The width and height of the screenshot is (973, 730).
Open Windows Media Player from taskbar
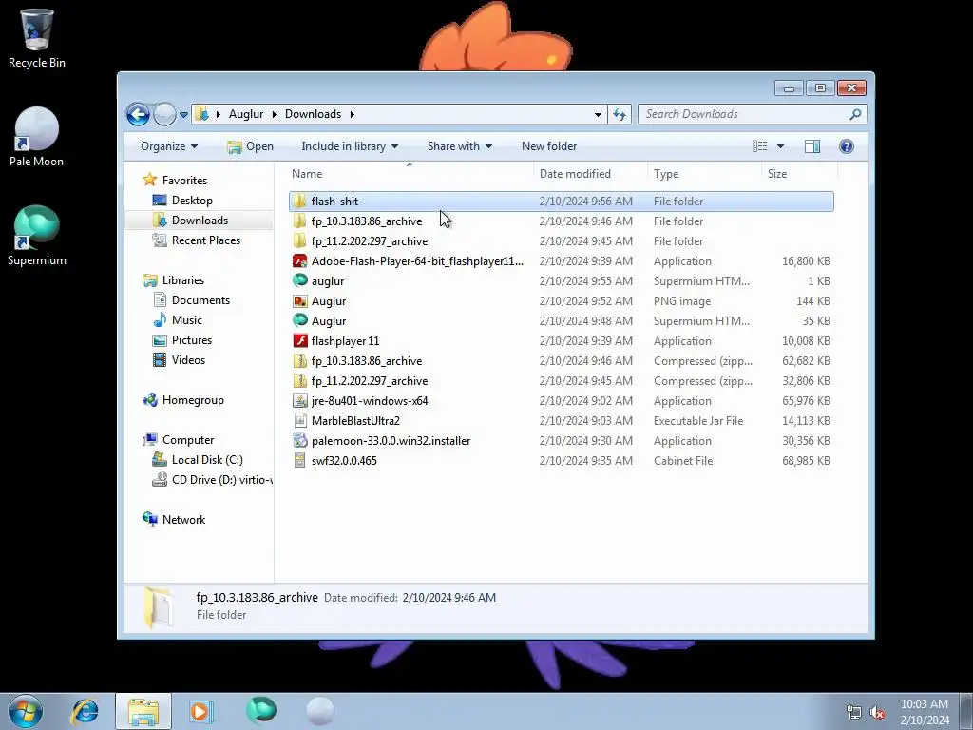click(x=200, y=711)
